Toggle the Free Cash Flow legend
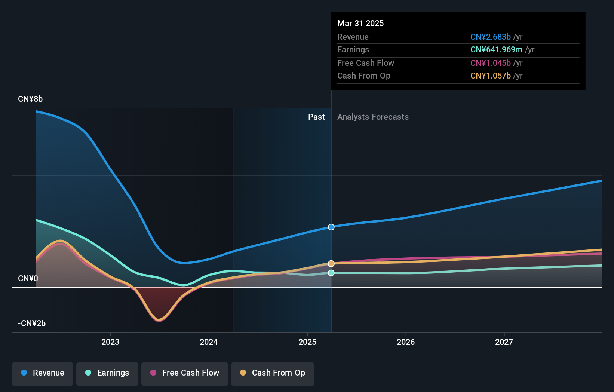This screenshot has width=614, height=392. (x=185, y=374)
